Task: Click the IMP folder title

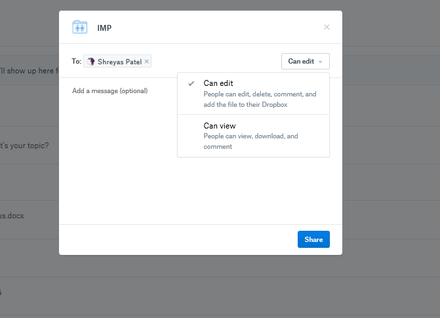Action: point(104,28)
